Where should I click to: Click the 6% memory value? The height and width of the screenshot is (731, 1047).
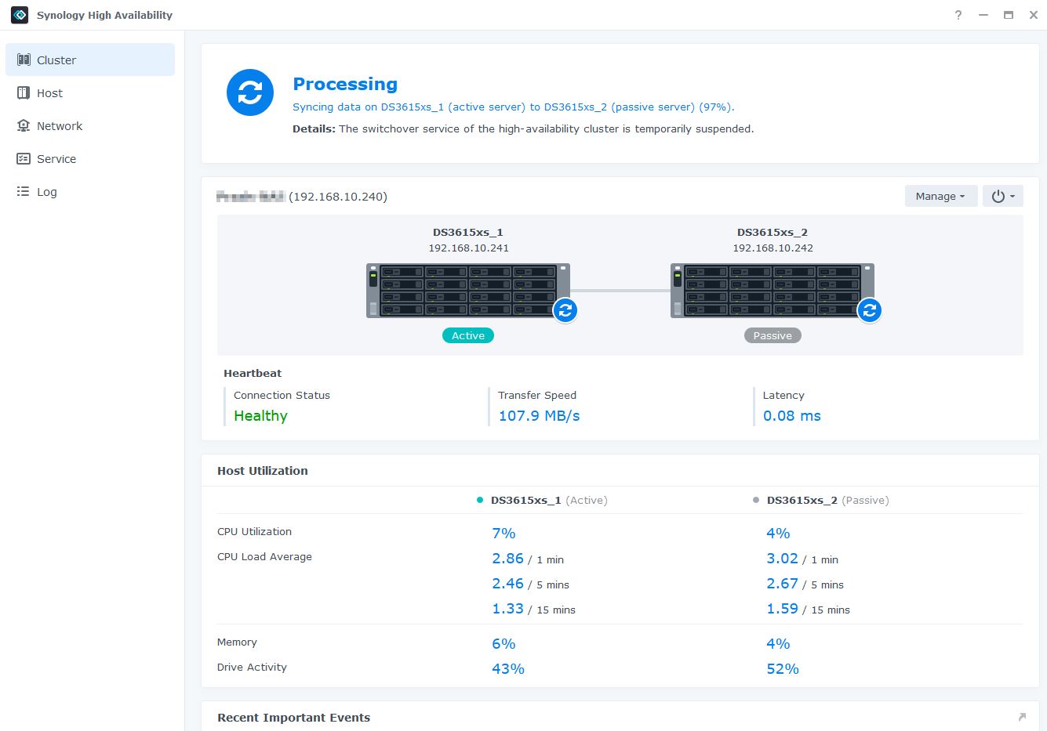click(504, 644)
